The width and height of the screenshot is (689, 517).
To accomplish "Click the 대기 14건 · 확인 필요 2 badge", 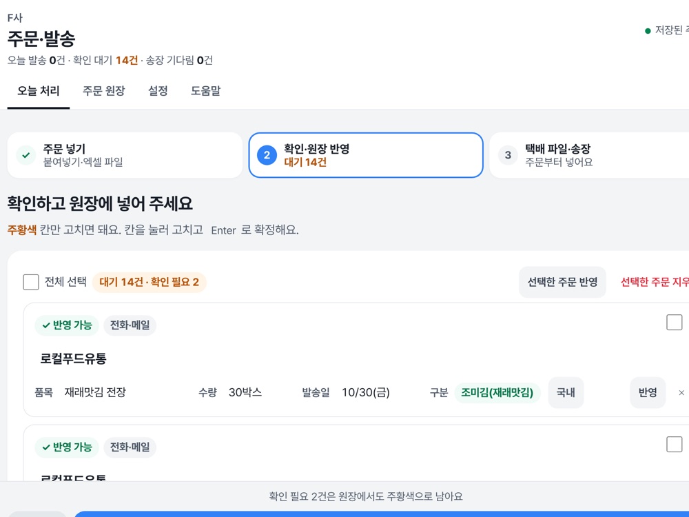I will tap(149, 282).
